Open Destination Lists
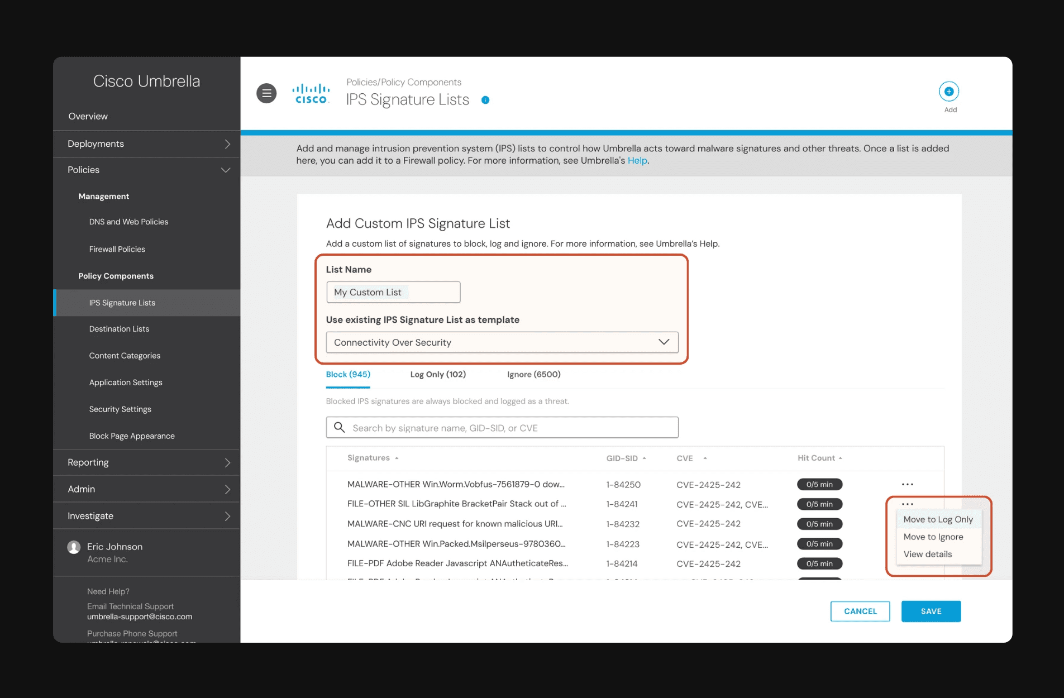The height and width of the screenshot is (698, 1064). (120, 329)
